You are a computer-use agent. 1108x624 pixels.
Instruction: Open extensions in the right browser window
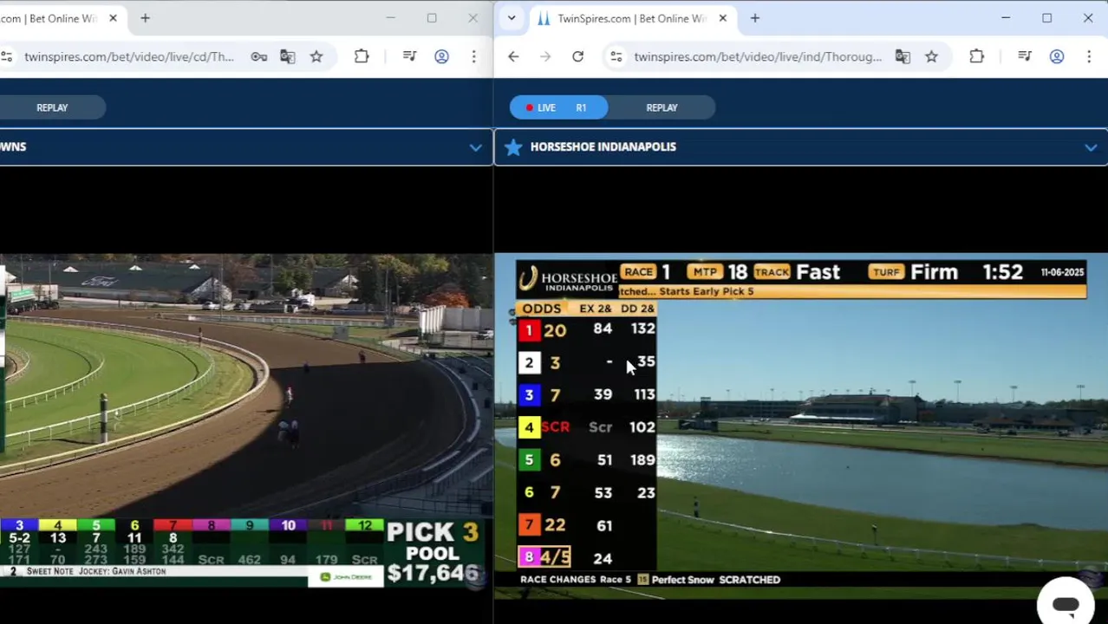point(976,56)
